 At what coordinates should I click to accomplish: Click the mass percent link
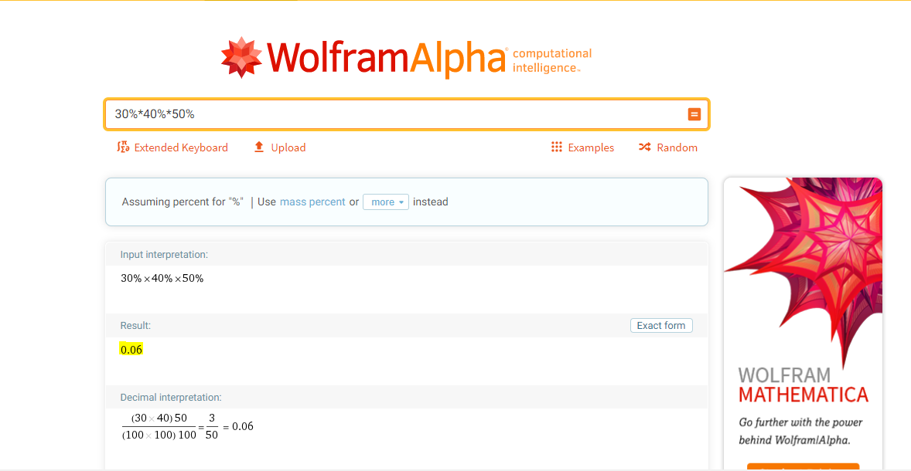312,202
